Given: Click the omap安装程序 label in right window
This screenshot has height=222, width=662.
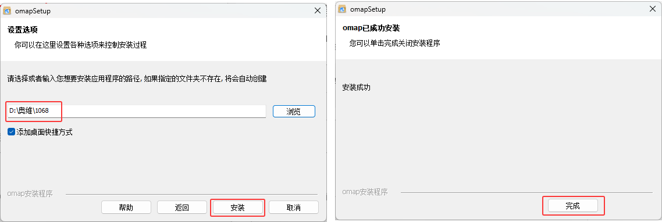Looking at the screenshot, I should coord(365,192).
